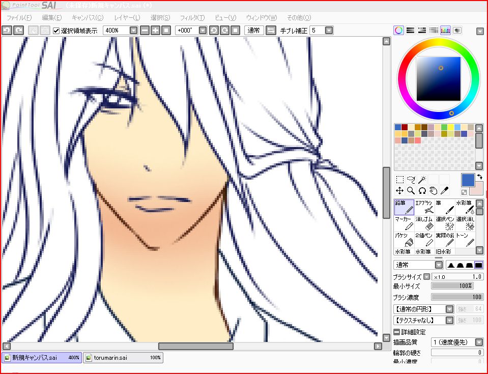
Task: Choose the 消しゴム eraser tool
Action: [x=424, y=223]
